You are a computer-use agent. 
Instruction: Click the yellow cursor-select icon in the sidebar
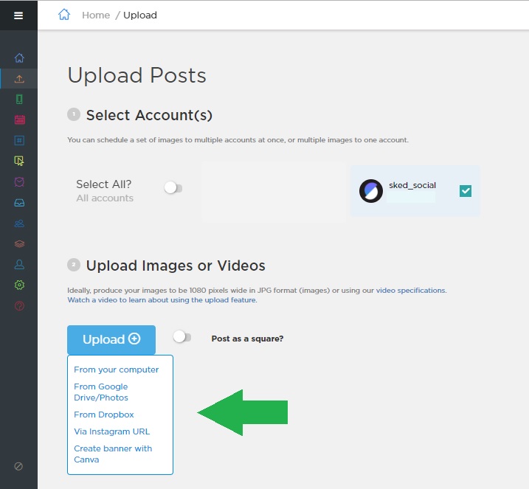point(19,162)
